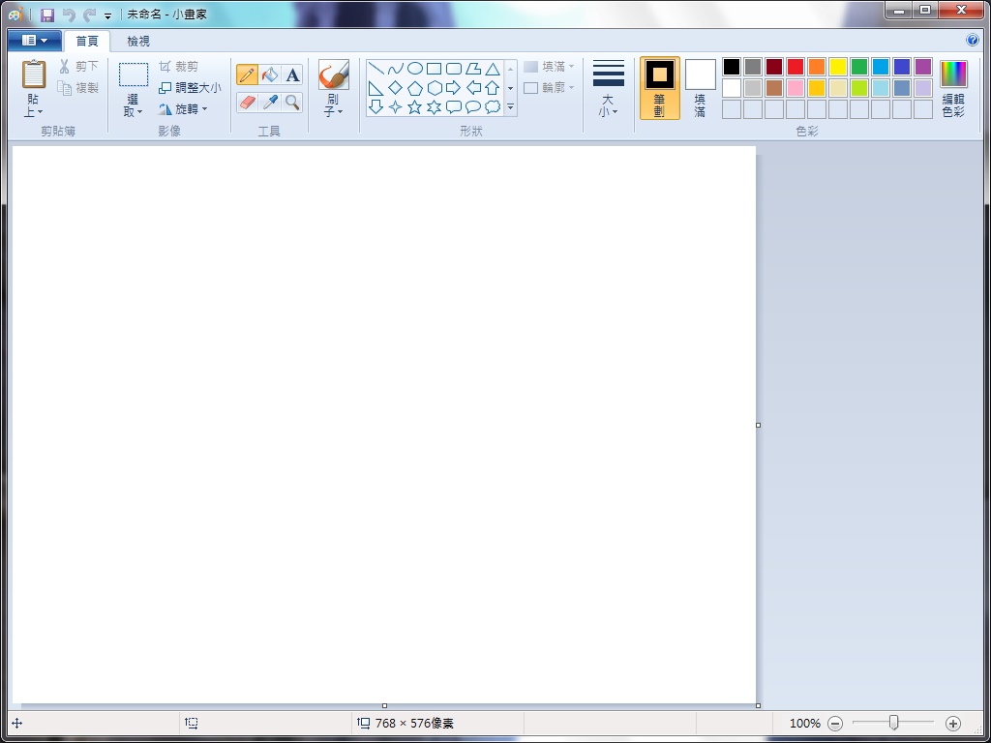This screenshot has height=743, width=991.
Task: Open 編輯色彩 edit colors dialog
Action: pyautogui.click(x=953, y=87)
